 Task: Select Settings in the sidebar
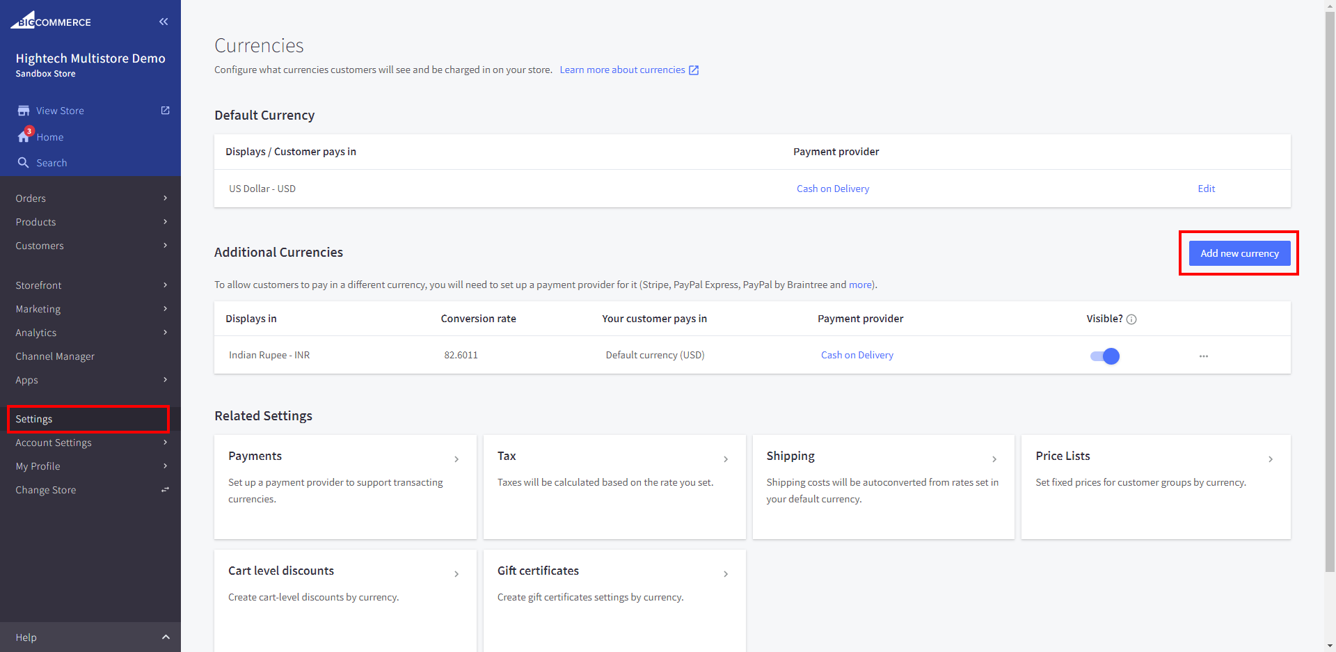click(34, 419)
